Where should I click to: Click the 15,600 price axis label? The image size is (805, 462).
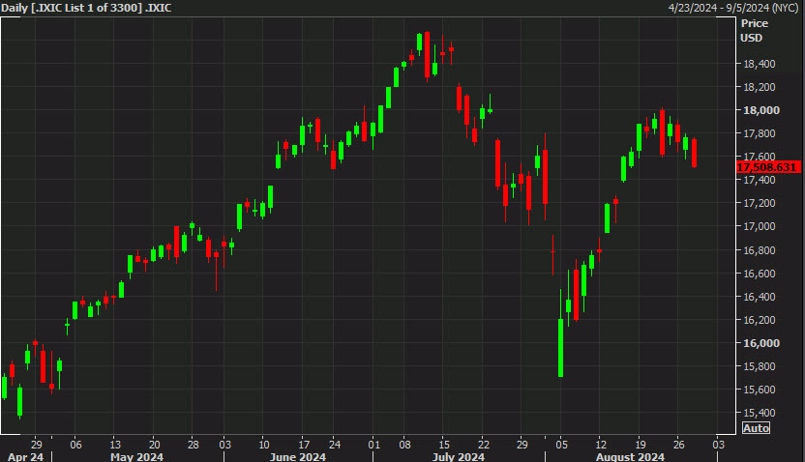(x=760, y=390)
